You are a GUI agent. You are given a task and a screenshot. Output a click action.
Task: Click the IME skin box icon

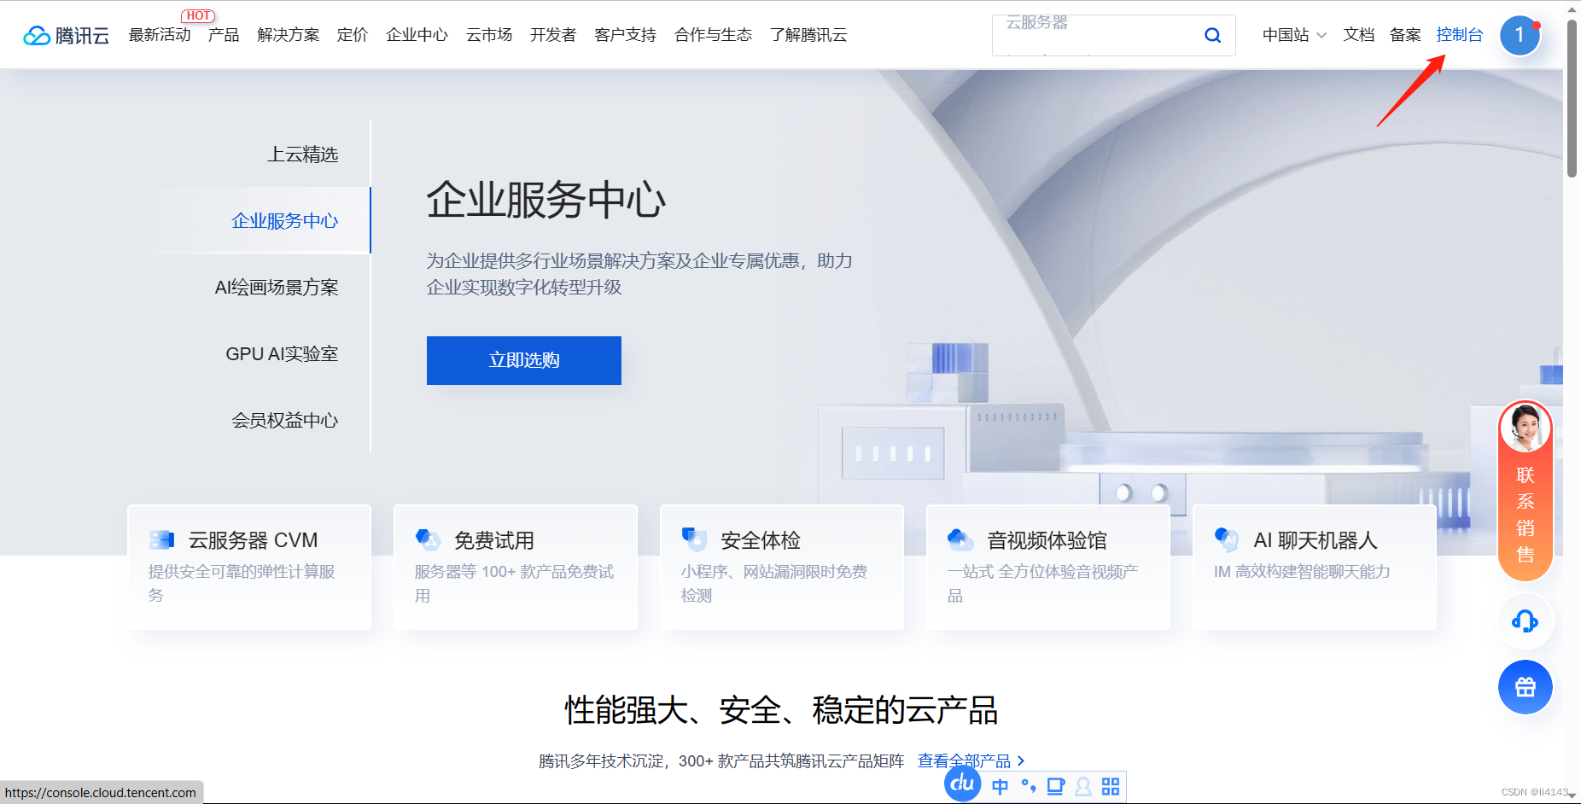pos(1056,786)
